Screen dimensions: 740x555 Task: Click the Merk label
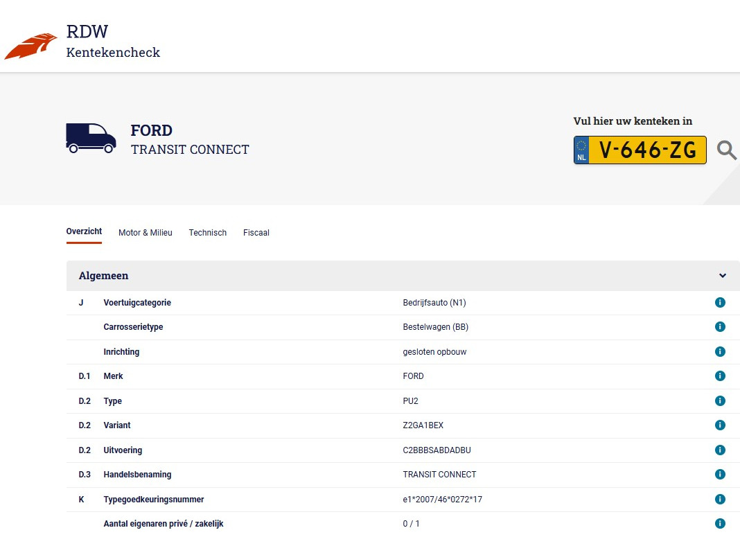tap(113, 376)
